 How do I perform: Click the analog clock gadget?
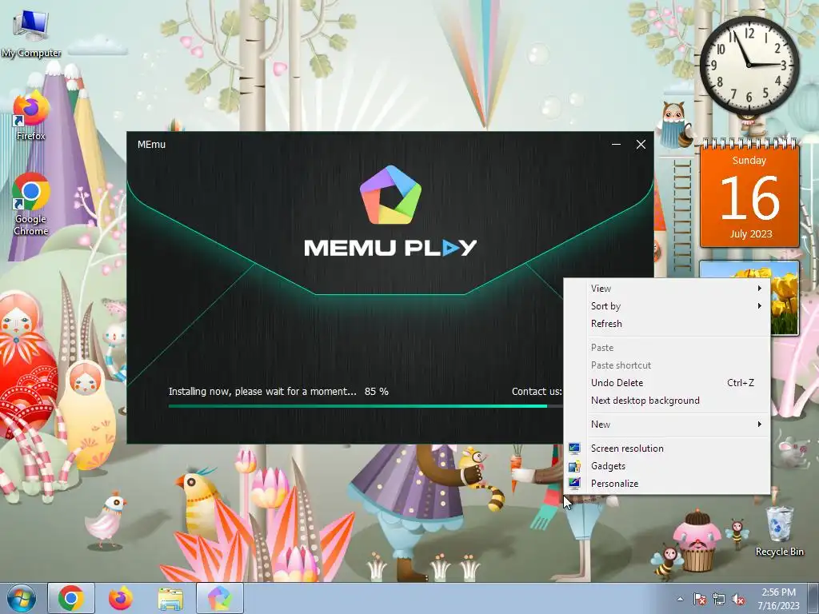tap(749, 65)
